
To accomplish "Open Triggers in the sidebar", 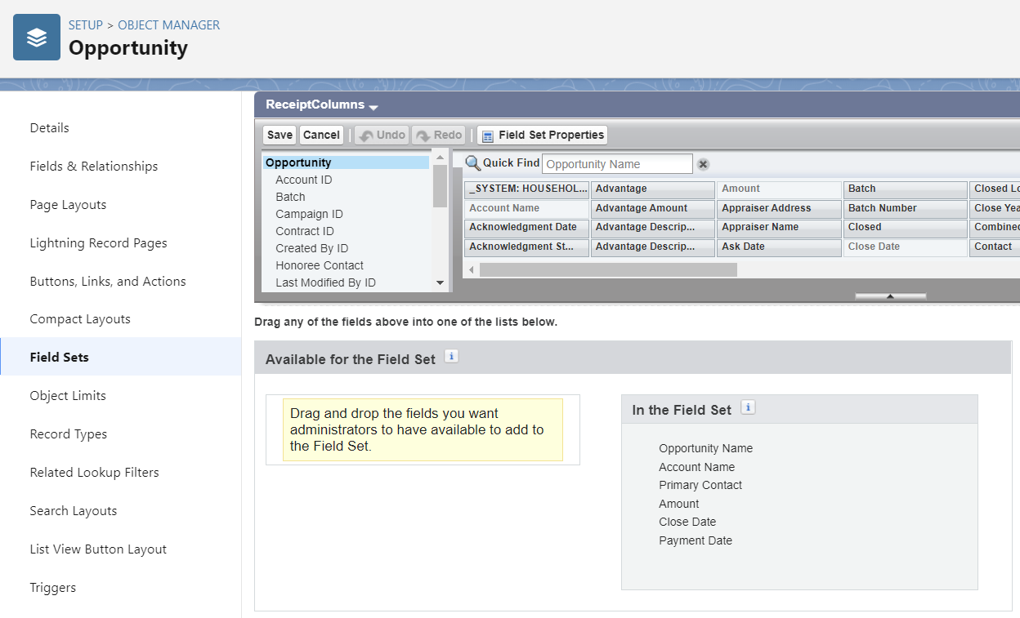I will click(x=53, y=587).
